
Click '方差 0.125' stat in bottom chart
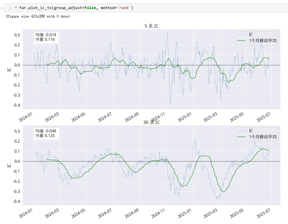point(45,135)
